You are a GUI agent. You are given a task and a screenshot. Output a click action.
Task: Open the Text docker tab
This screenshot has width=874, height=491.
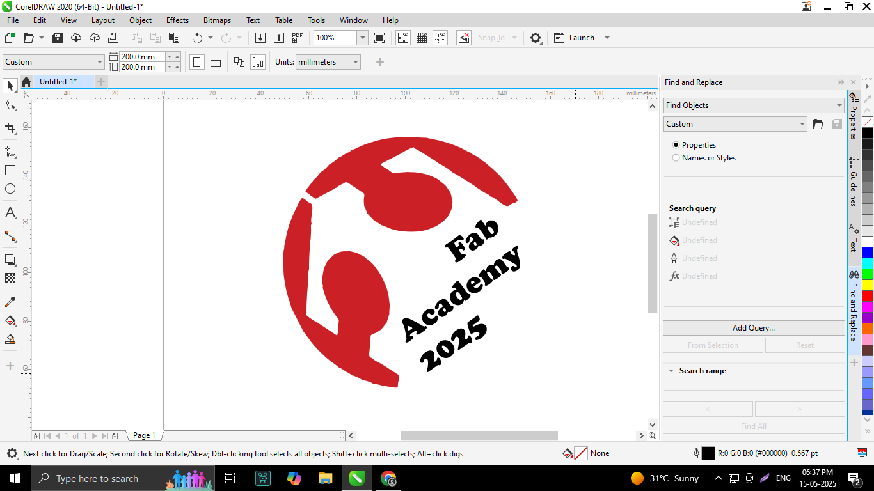[x=854, y=238]
